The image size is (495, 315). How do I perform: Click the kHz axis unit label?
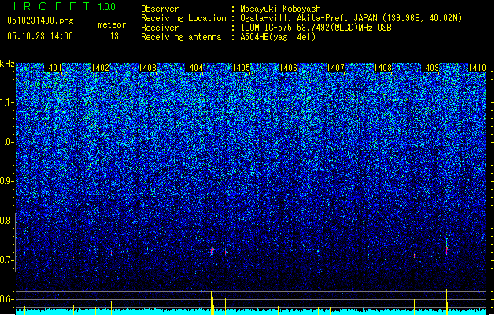[x=7, y=64]
